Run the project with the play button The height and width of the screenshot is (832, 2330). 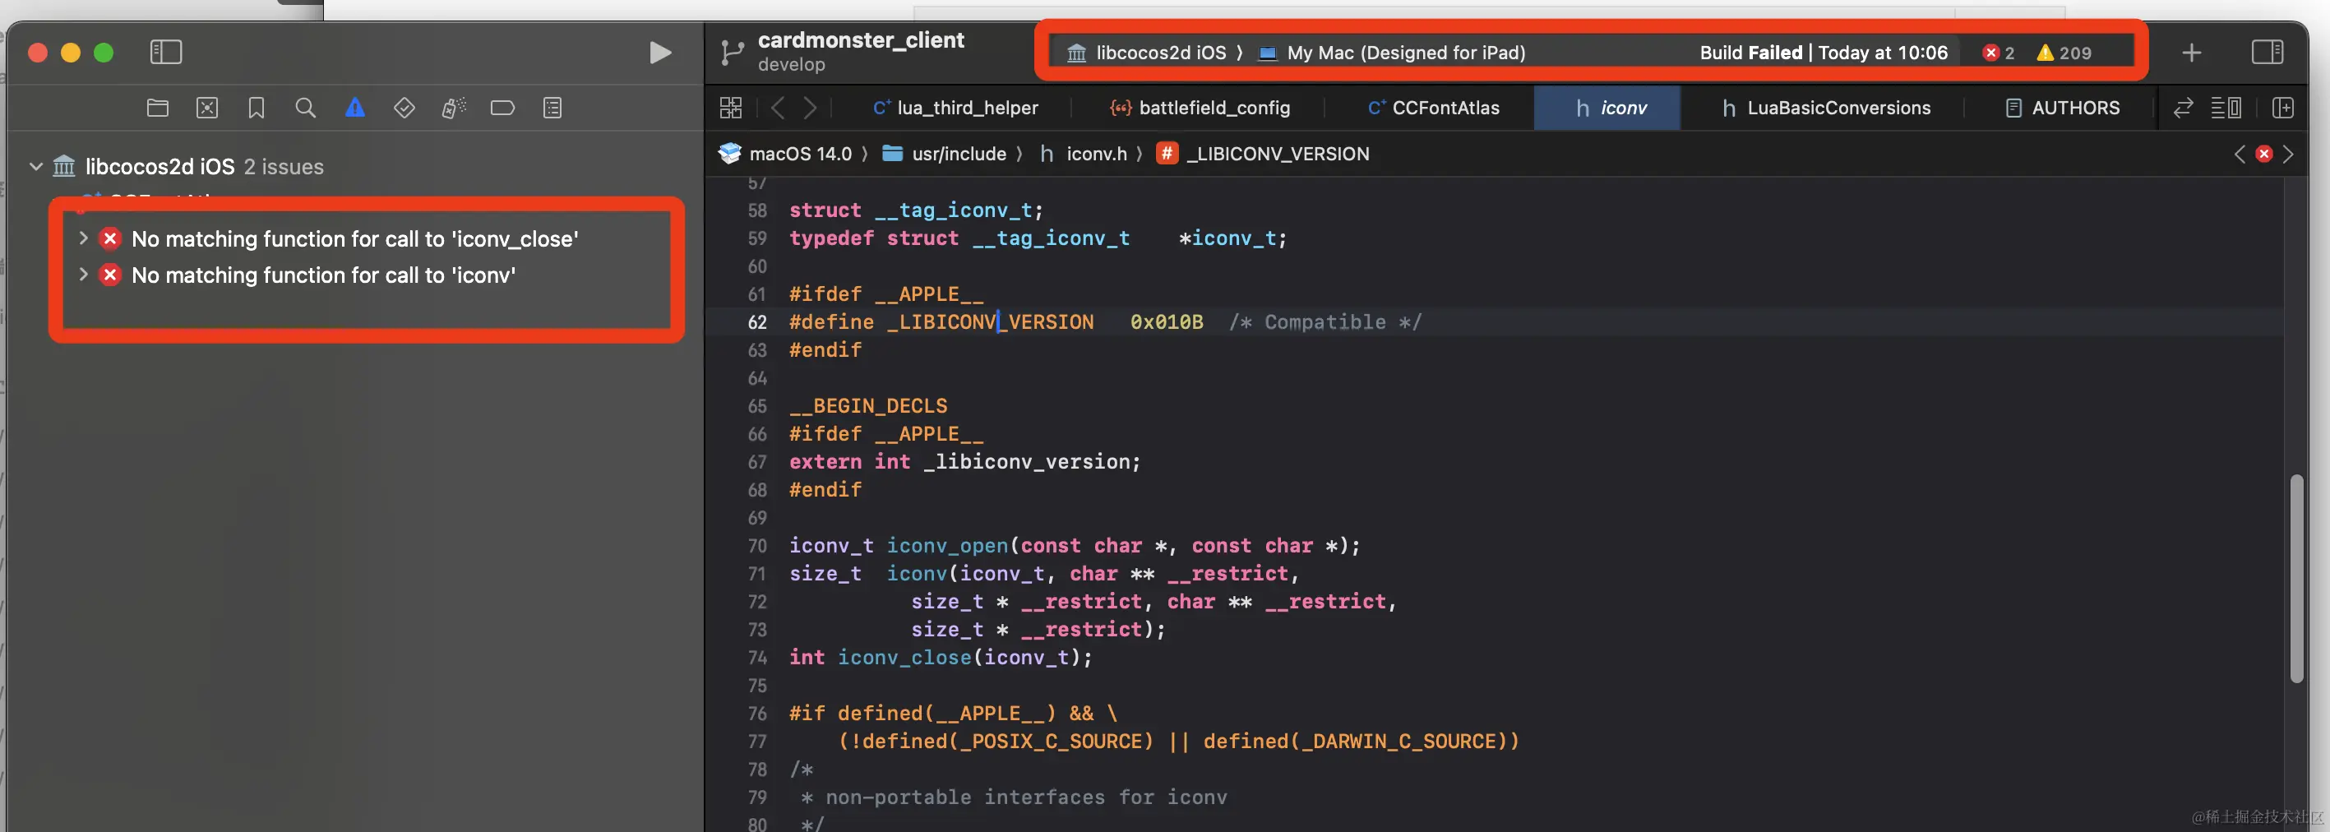click(x=660, y=53)
